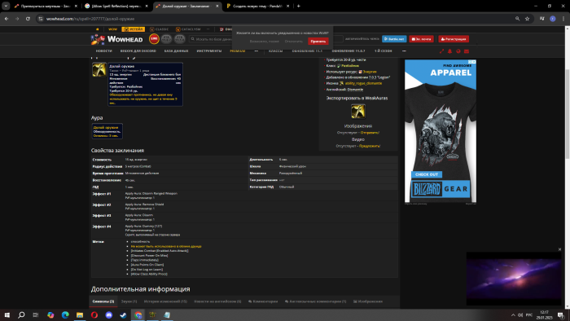Open the red globe language icon
Image resolution: width=570 pixels, height=321 pixels.
[458, 51]
